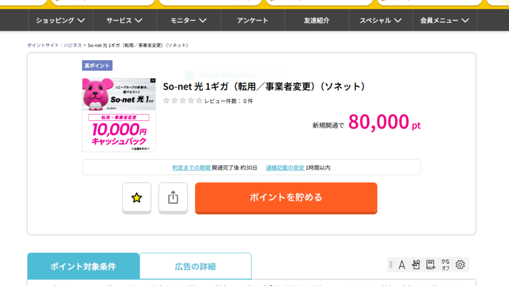
Task: Switch to the 広告の詳細 tab
Action: click(x=195, y=267)
